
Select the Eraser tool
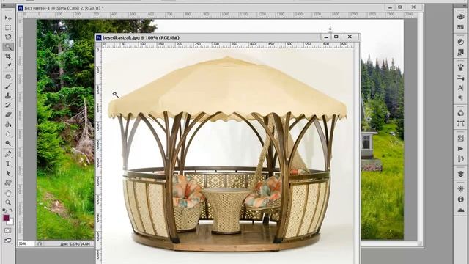(8, 115)
